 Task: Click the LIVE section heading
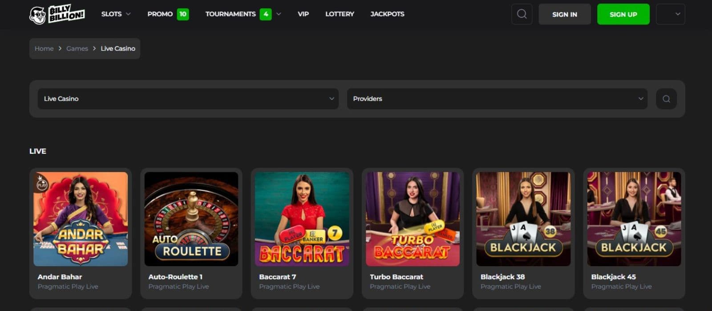point(38,151)
